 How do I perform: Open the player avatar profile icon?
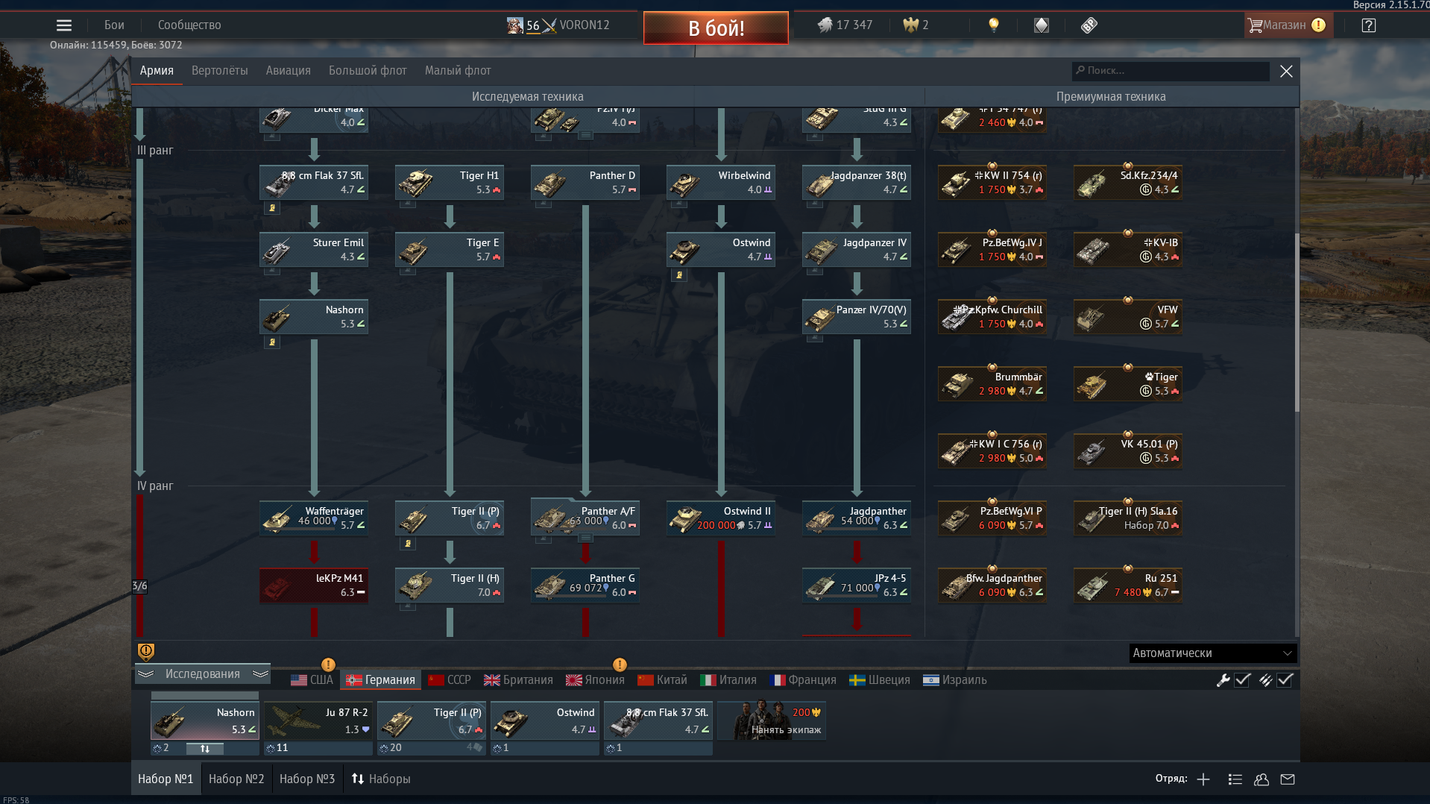click(515, 25)
